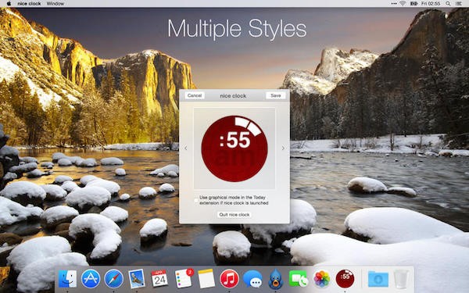Show previous clock style with left arrow
This screenshot has height=293, width=469.
pos(186,148)
